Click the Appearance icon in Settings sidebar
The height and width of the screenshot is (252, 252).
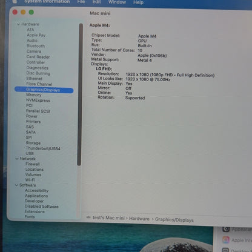pos(226,229)
